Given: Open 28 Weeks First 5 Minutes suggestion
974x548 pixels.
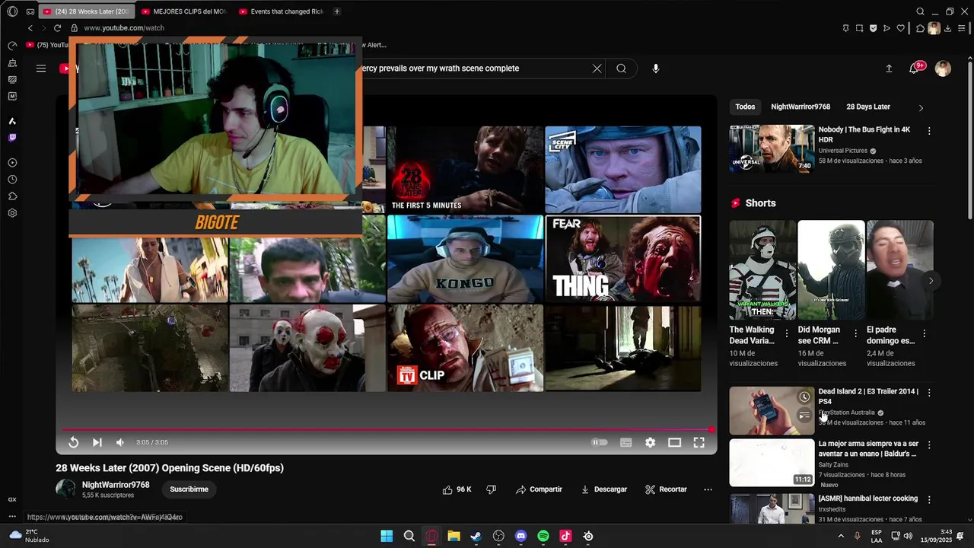Looking at the screenshot, I should [x=466, y=169].
